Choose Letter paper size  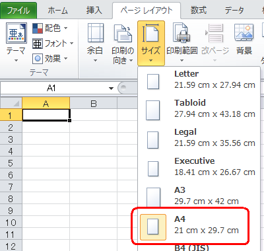coord(199,80)
